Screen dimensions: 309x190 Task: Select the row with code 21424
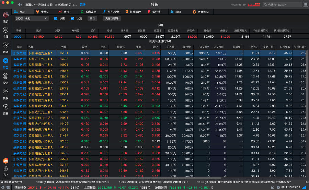(159, 135)
